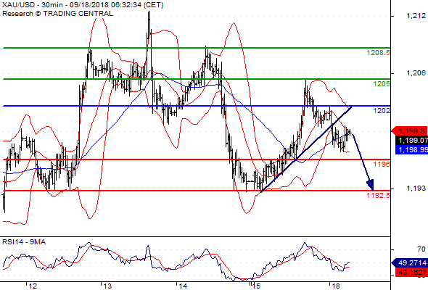Click the Research TRADING CENTRAL text
Image resolution: width=428 pixels, height=290 pixels.
57,14
